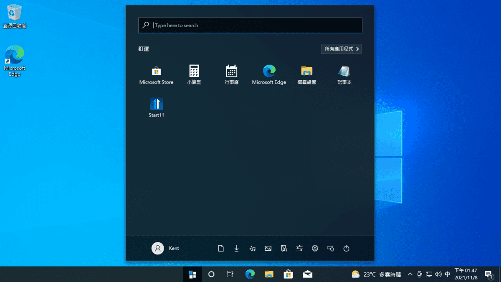Image resolution: width=501 pixels, height=282 pixels.
Task: Open Settings gear in Start menu footer
Action: pos(315,249)
